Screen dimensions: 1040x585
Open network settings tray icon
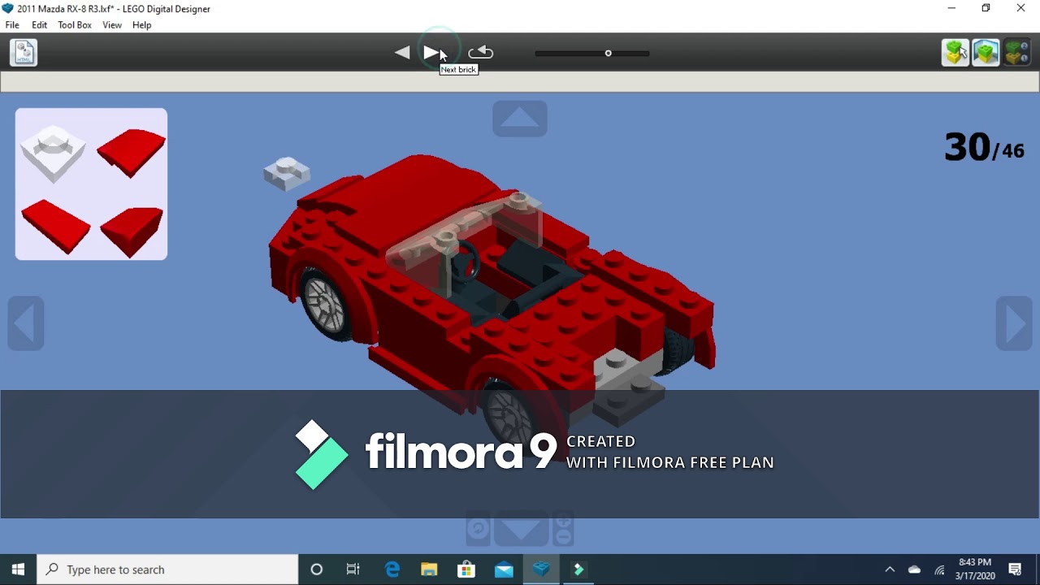[x=939, y=570]
